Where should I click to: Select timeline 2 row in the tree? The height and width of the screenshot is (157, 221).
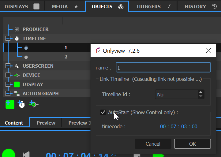[x=47, y=57]
